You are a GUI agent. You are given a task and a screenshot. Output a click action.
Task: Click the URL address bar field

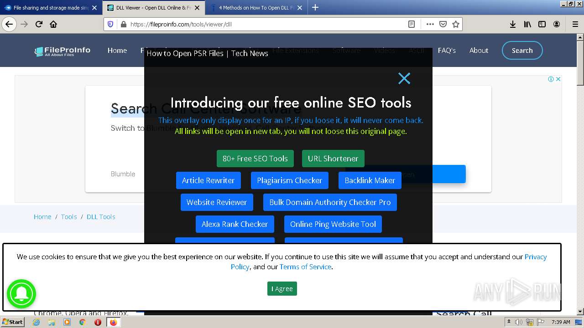[266, 24]
